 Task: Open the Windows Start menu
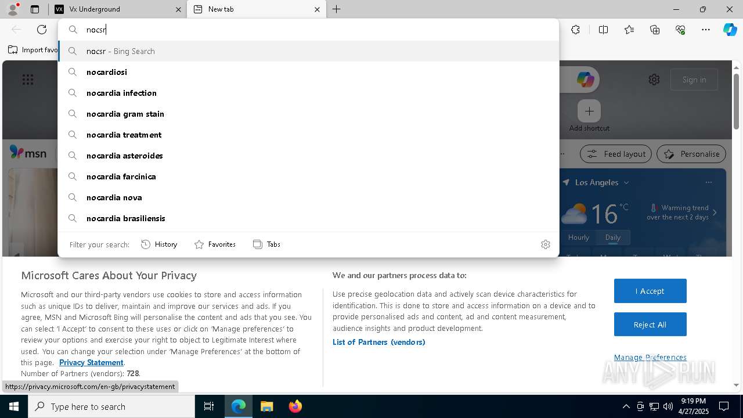pyautogui.click(x=14, y=406)
